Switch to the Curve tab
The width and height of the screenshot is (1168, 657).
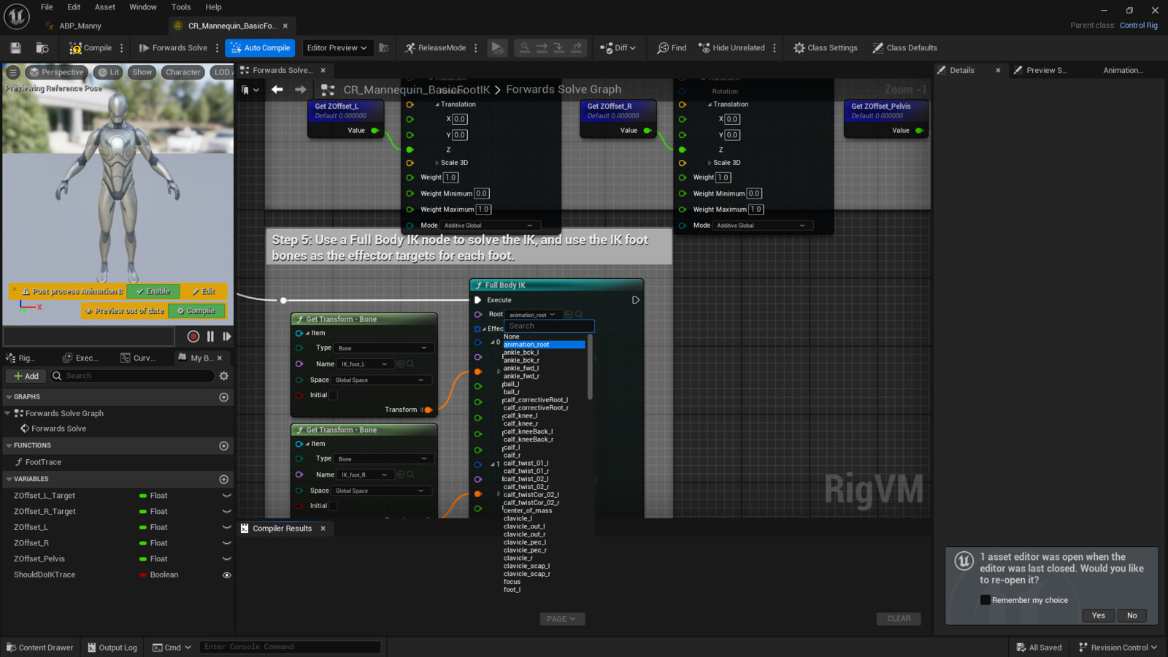[x=139, y=358]
